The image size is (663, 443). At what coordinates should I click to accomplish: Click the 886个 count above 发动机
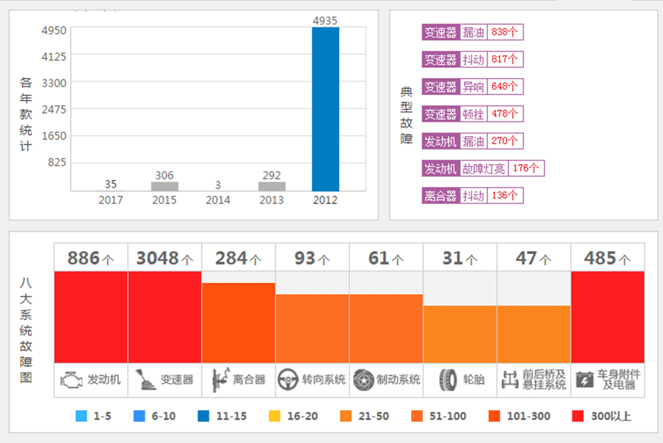[x=91, y=258]
